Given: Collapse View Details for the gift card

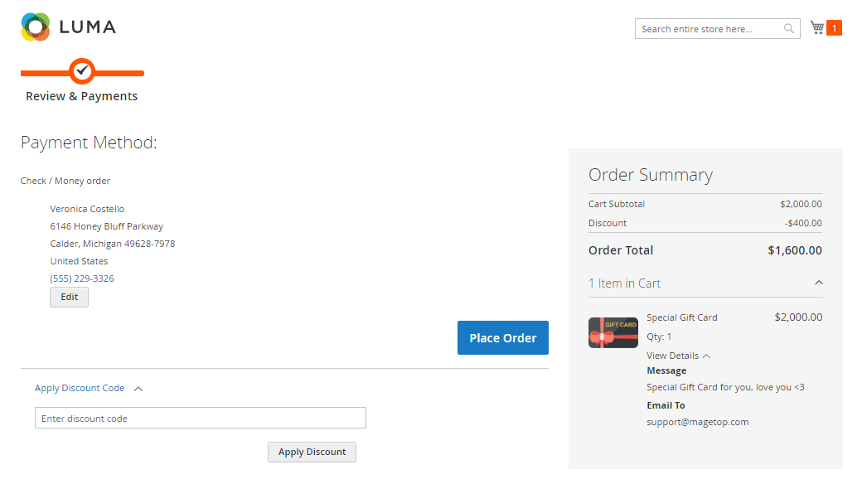Looking at the screenshot, I should [705, 356].
